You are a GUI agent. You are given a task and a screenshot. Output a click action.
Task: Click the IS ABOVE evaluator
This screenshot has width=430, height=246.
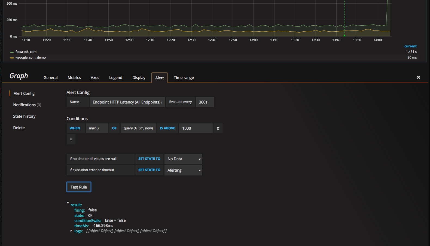tap(167, 128)
